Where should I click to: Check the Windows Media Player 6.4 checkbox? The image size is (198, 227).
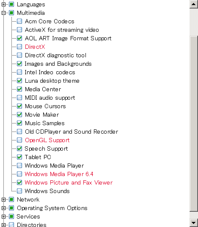[19, 174]
